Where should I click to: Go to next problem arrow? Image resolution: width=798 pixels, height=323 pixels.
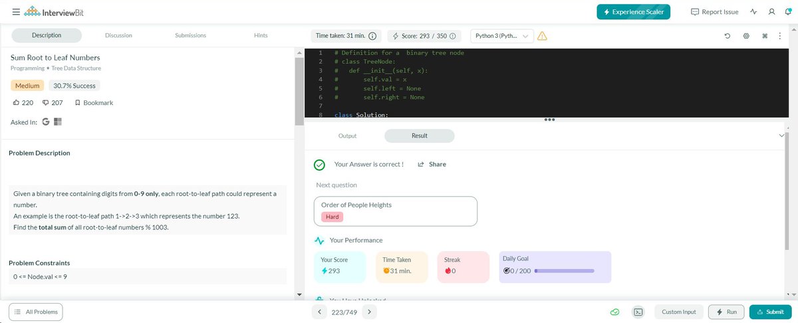point(369,312)
